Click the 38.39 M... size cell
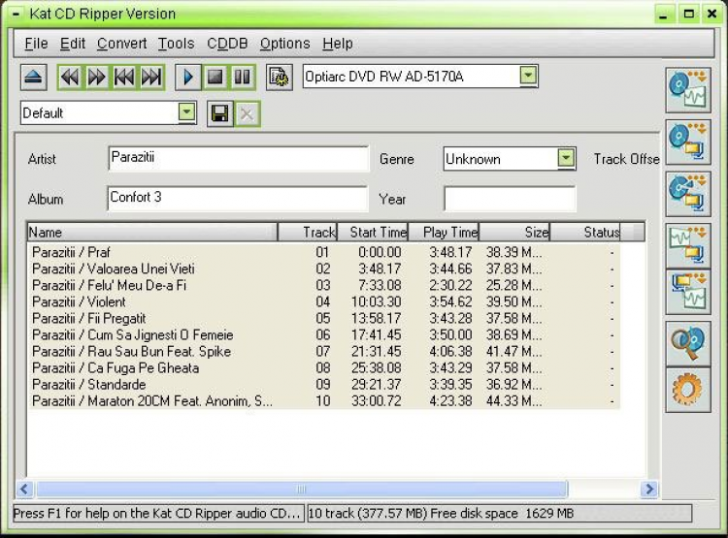Image resolution: width=728 pixels, height=538 pixels. click(513, 252)
